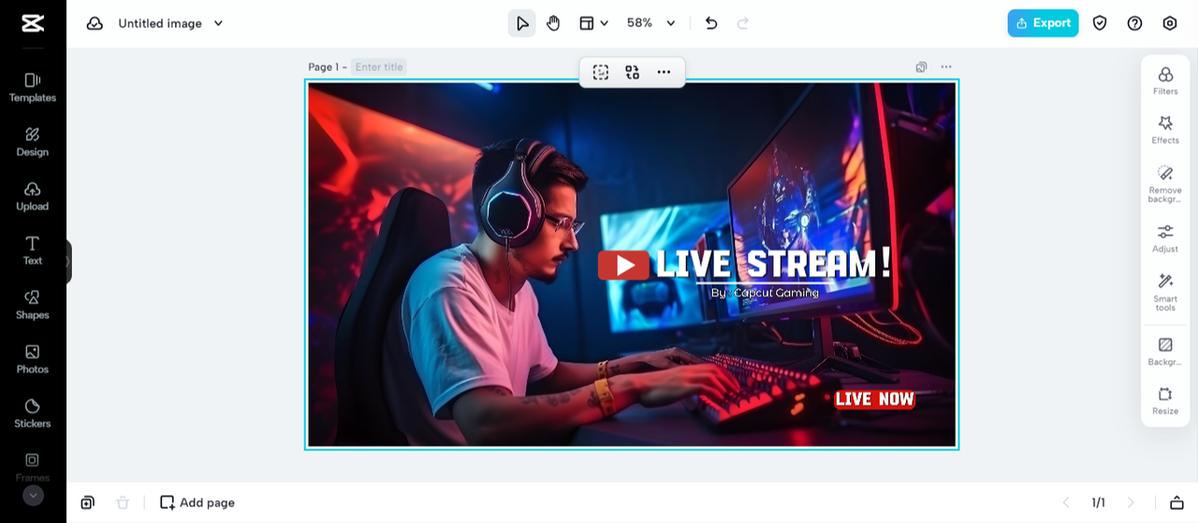This screenshot has width=1198, height=523.
Task: Click the trash delete page icon
Action: (123, 502)
